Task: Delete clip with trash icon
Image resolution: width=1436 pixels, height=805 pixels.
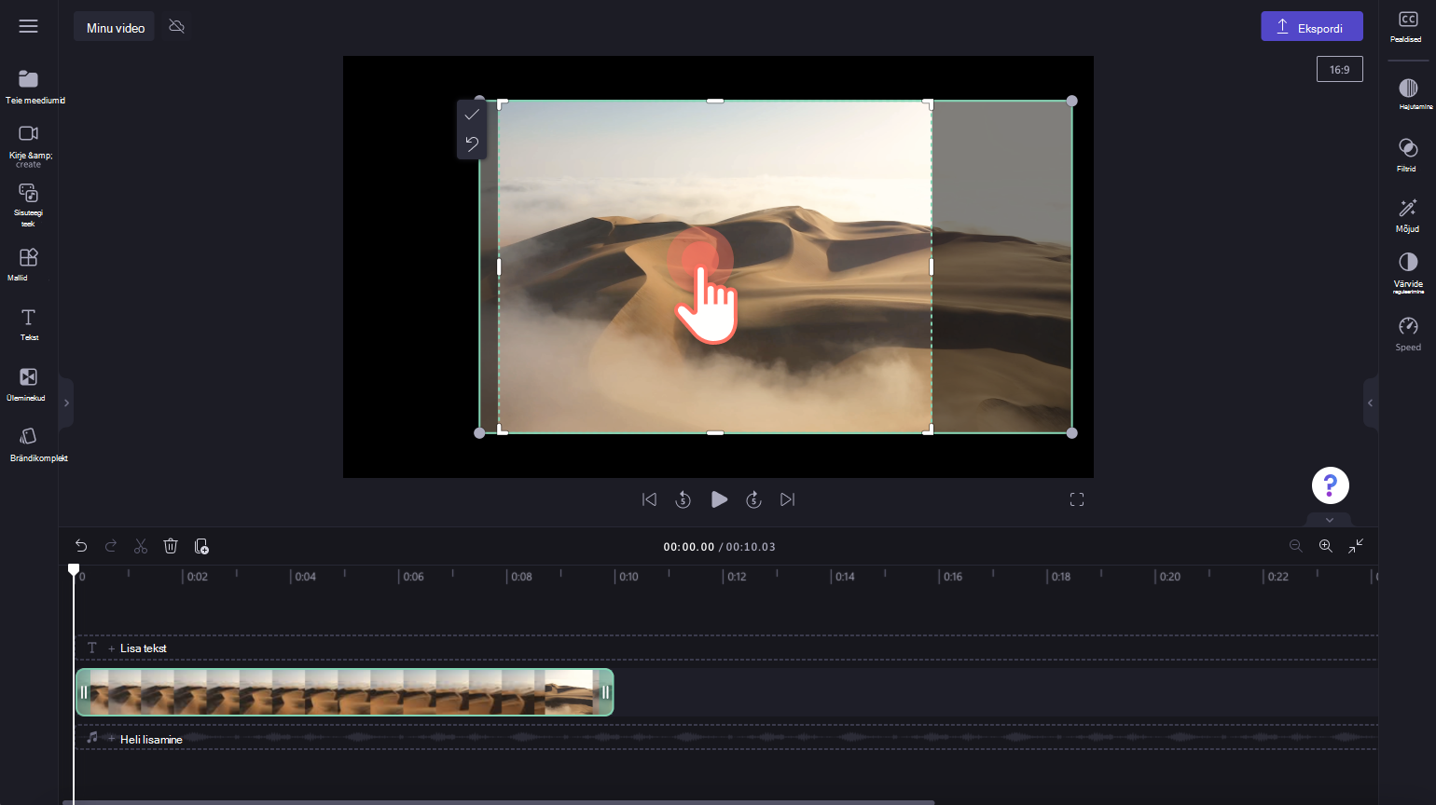Action: [x=171, y=546]
